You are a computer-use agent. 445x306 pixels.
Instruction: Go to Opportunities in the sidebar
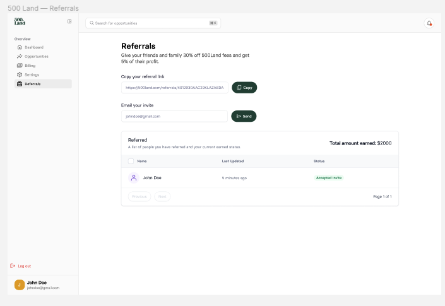pos(37,57)
